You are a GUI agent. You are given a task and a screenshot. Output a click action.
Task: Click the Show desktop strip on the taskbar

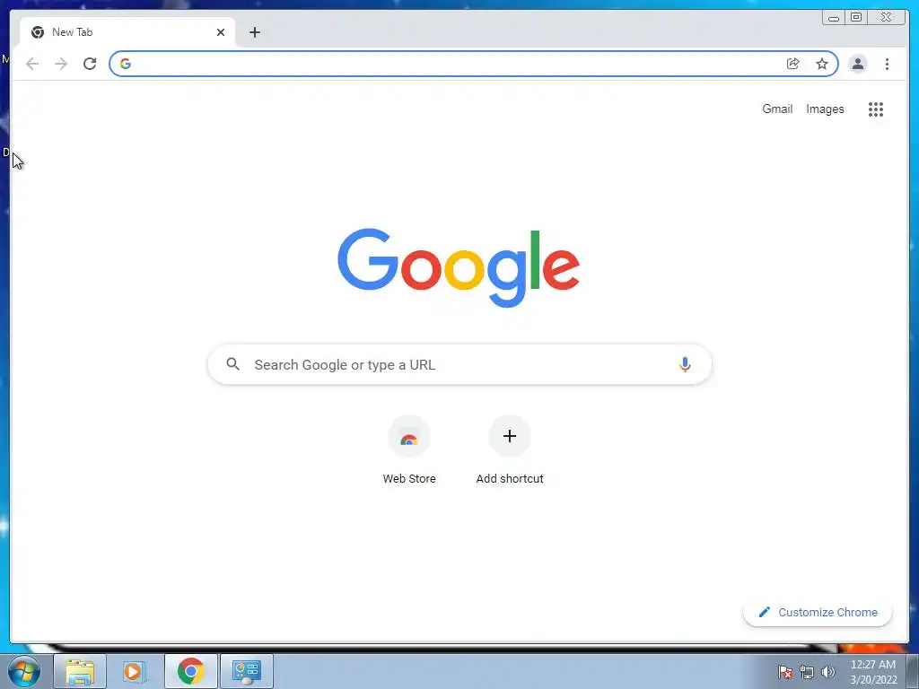coord(913,671)
